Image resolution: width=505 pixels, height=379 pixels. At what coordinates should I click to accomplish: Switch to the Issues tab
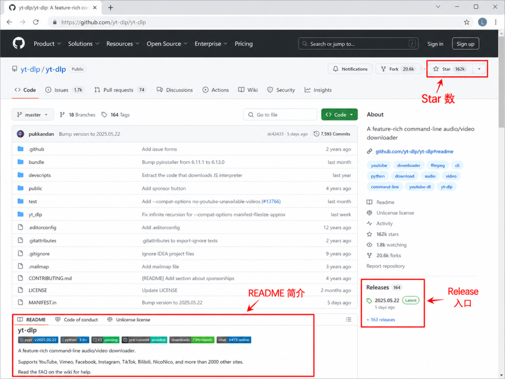point(65,90)
